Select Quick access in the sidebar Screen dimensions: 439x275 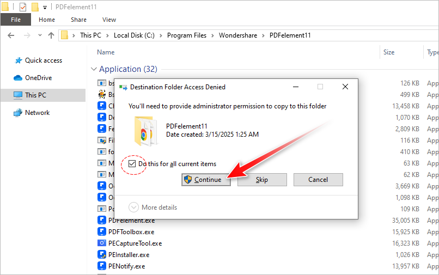43,60
